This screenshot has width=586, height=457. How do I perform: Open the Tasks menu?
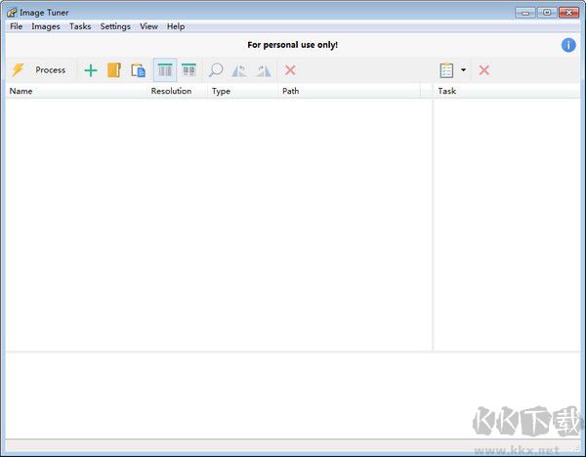coord(80,26)
